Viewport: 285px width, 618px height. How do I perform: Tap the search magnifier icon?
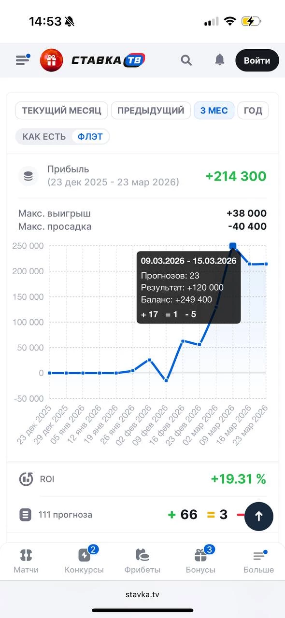[186, 60]
